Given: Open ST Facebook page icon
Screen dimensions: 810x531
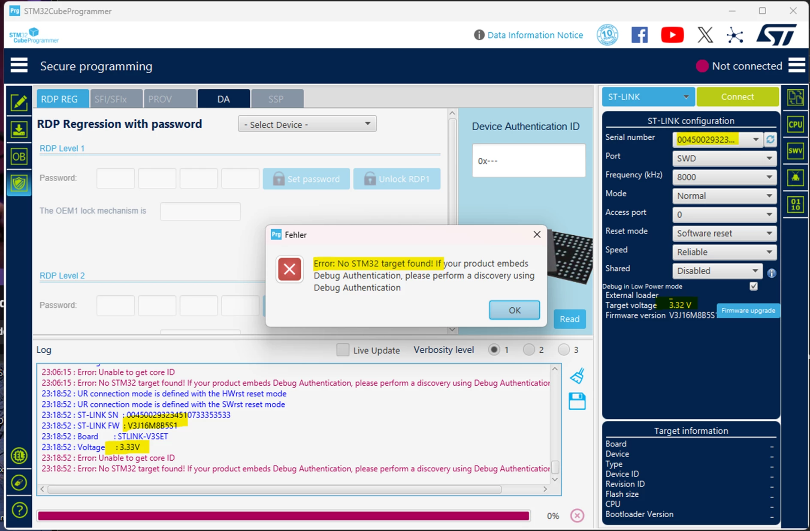Looking at the screenshot, I should click(x=639, y=35).
